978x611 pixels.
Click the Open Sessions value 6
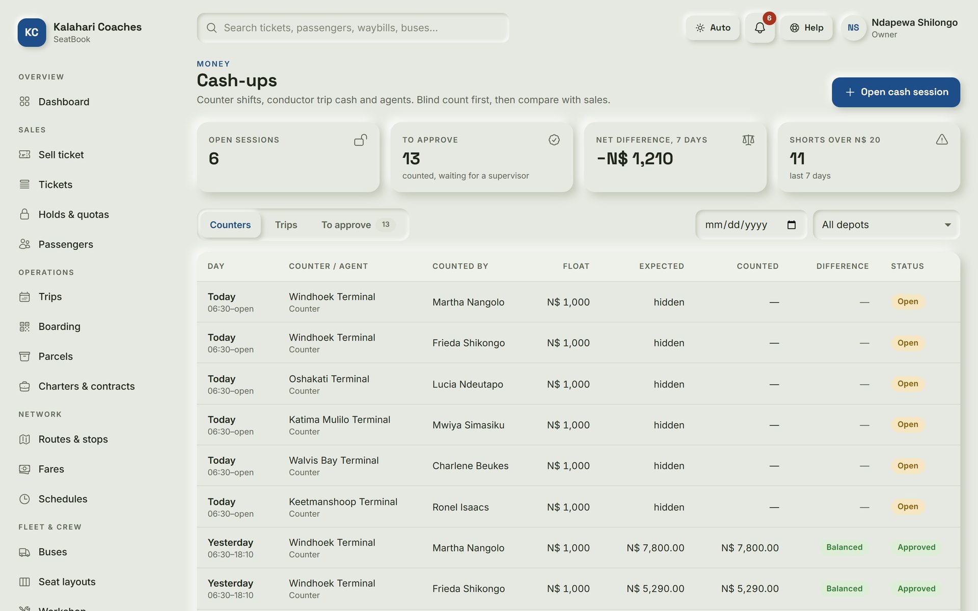213,159
